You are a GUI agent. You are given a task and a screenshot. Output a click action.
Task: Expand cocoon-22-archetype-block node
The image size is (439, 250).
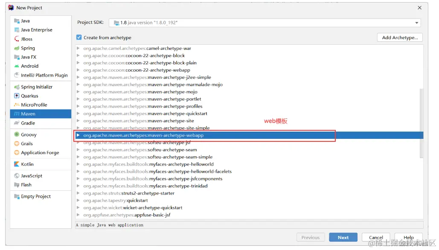(78, 56)
